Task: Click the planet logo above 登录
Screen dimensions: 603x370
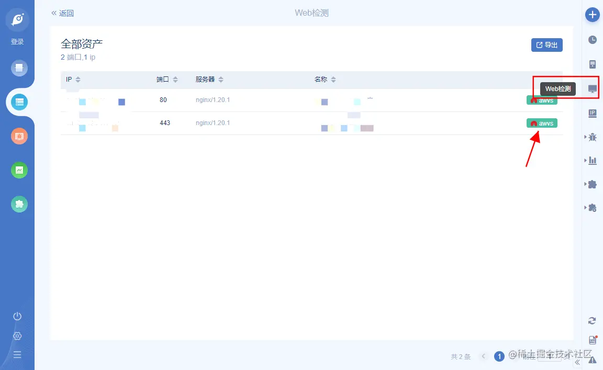Action: click(x=17, y=19)
